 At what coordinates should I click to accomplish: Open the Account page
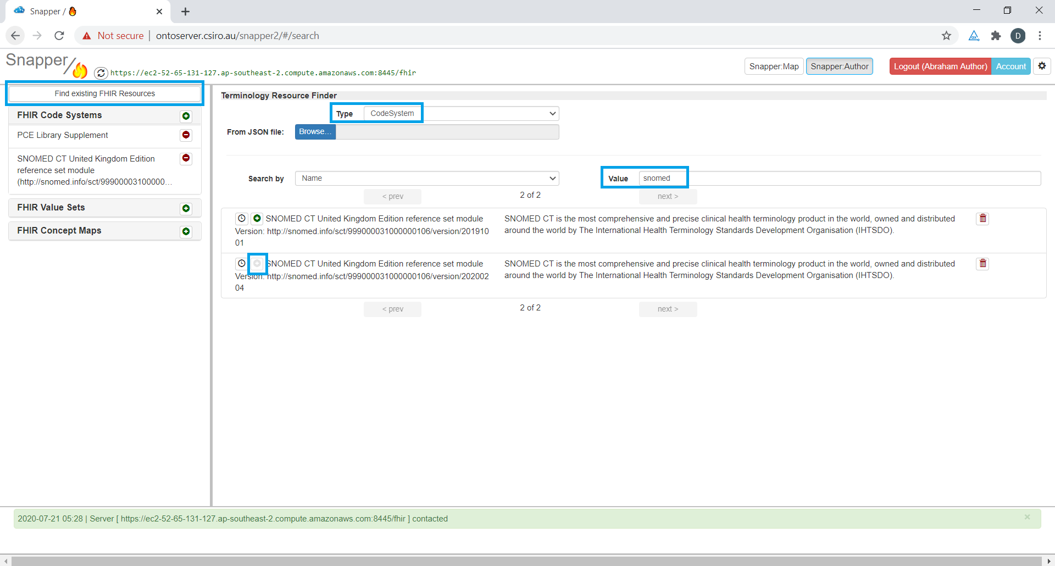(1011, 66)
